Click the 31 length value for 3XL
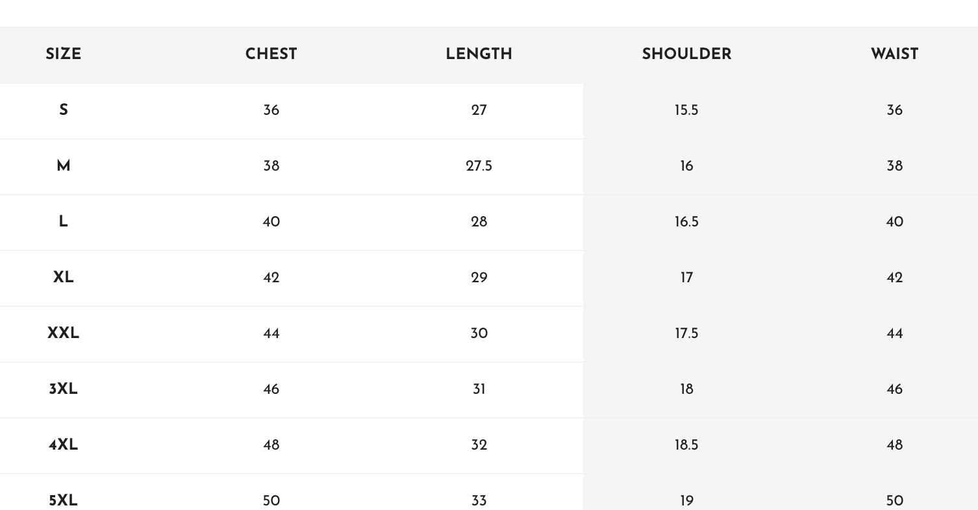The width and height of the screenshot is (978, 510). point(479,389)
